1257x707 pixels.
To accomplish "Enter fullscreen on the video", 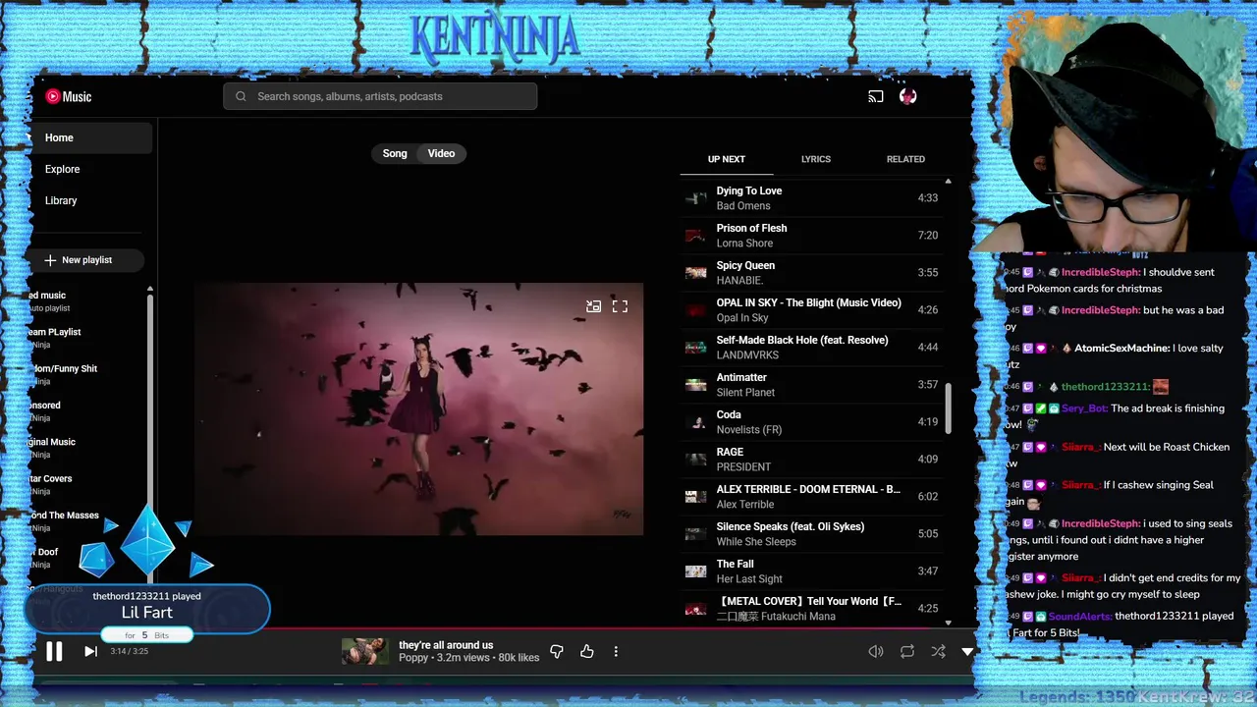I will click(620, 306).
